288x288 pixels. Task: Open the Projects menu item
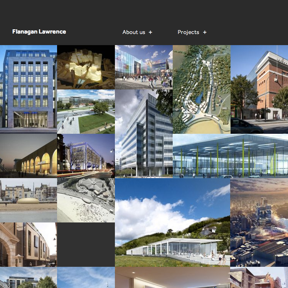(x=188, y=32)
